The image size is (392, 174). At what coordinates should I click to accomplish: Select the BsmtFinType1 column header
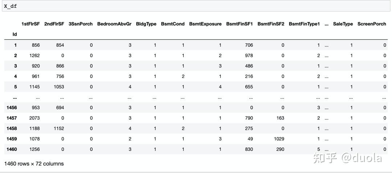304,24
